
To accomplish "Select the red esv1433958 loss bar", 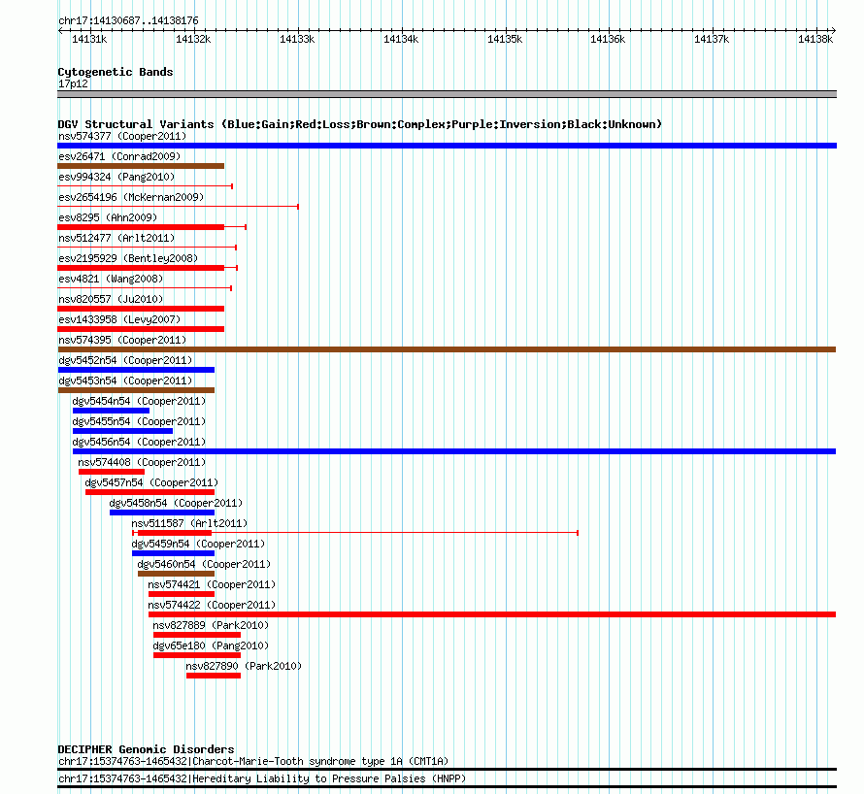I will point(141,329).
